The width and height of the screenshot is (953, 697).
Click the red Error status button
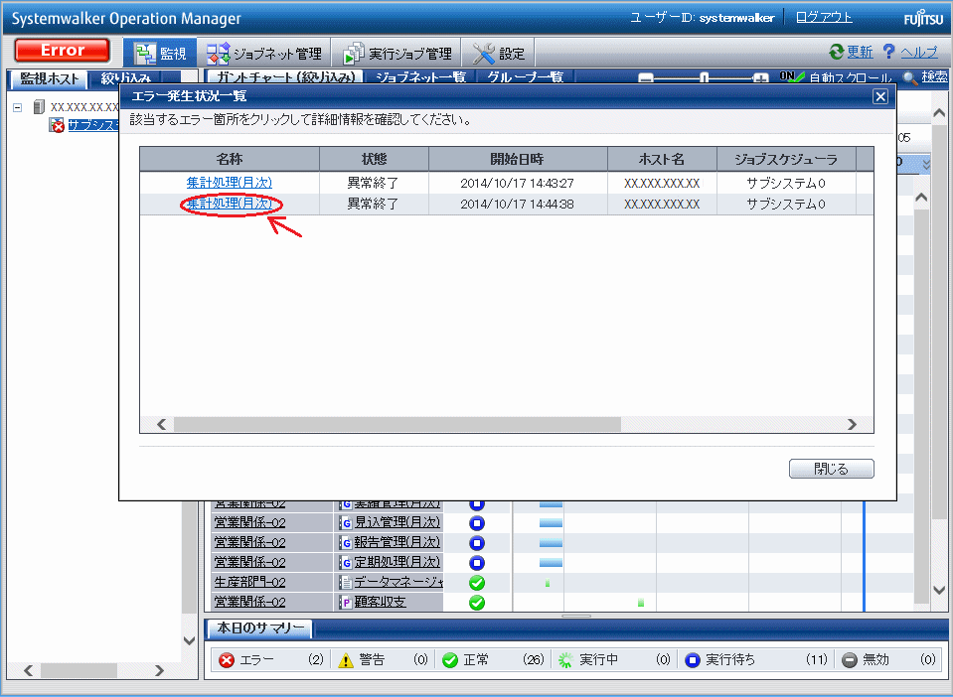(62, 51)
